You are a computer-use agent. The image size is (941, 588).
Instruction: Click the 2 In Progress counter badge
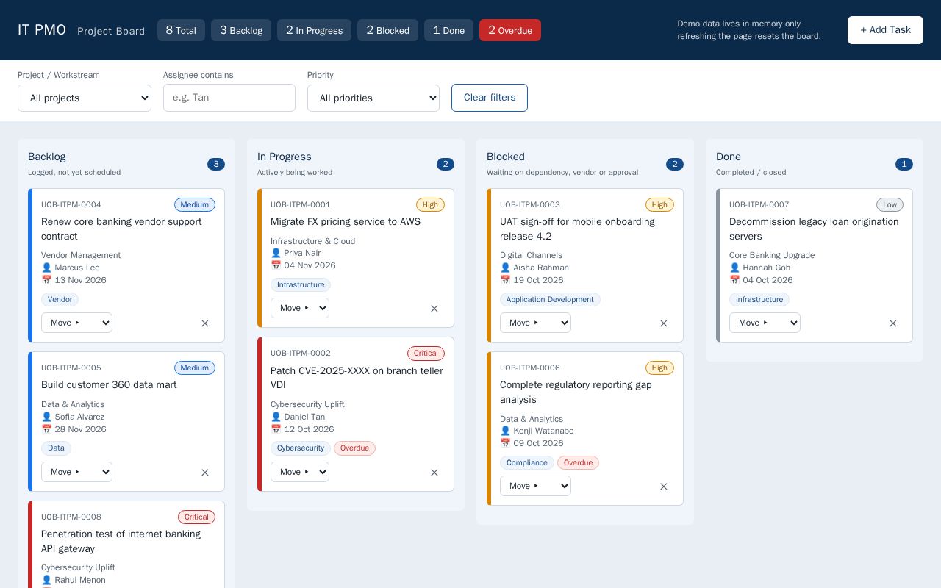(314, 30)
